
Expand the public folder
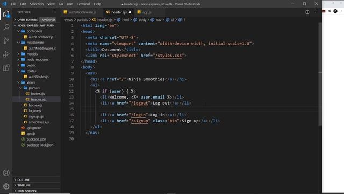click(31, 65)
